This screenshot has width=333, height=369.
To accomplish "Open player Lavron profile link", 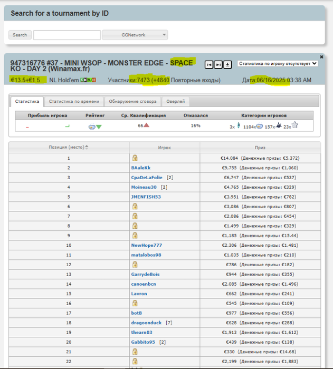I will point(139,294).
